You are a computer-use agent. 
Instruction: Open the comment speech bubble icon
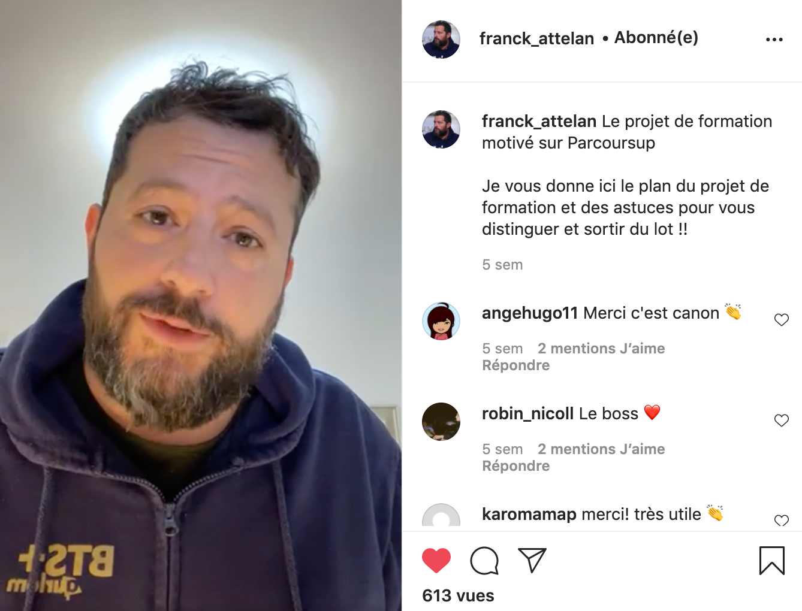pos(484,561)
